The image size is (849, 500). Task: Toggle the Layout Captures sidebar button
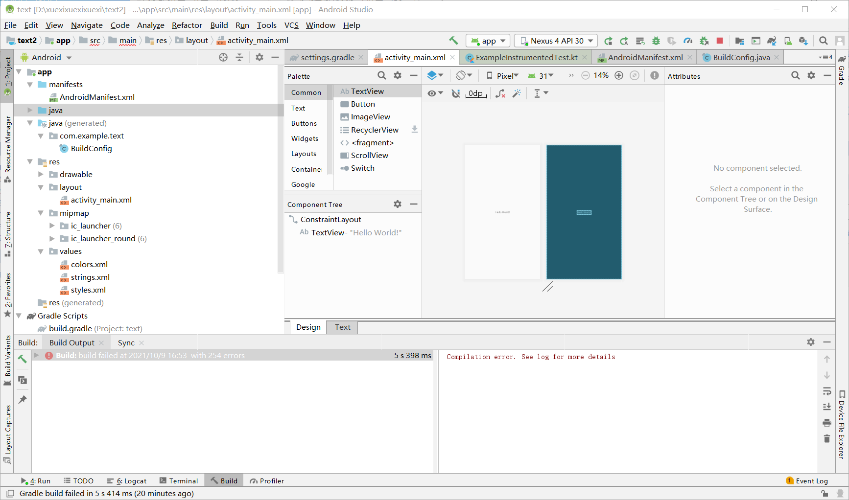[7, 434]
